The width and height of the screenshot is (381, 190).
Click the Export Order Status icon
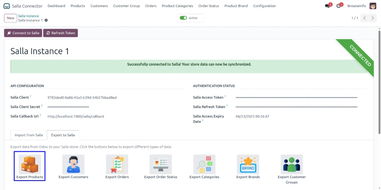click(x=161, y=164)
